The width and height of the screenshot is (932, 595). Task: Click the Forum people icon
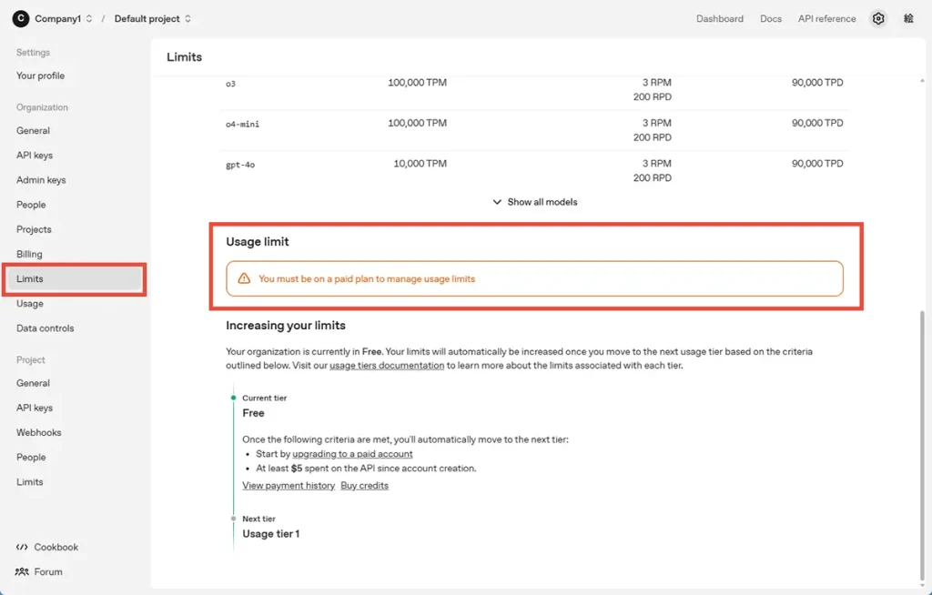pos(22,572)
